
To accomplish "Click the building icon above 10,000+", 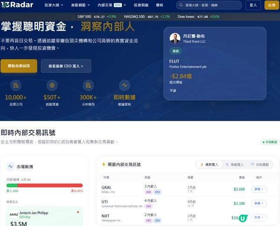I will 16,85.
